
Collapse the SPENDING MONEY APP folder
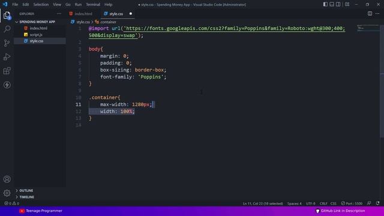point(37,22)
